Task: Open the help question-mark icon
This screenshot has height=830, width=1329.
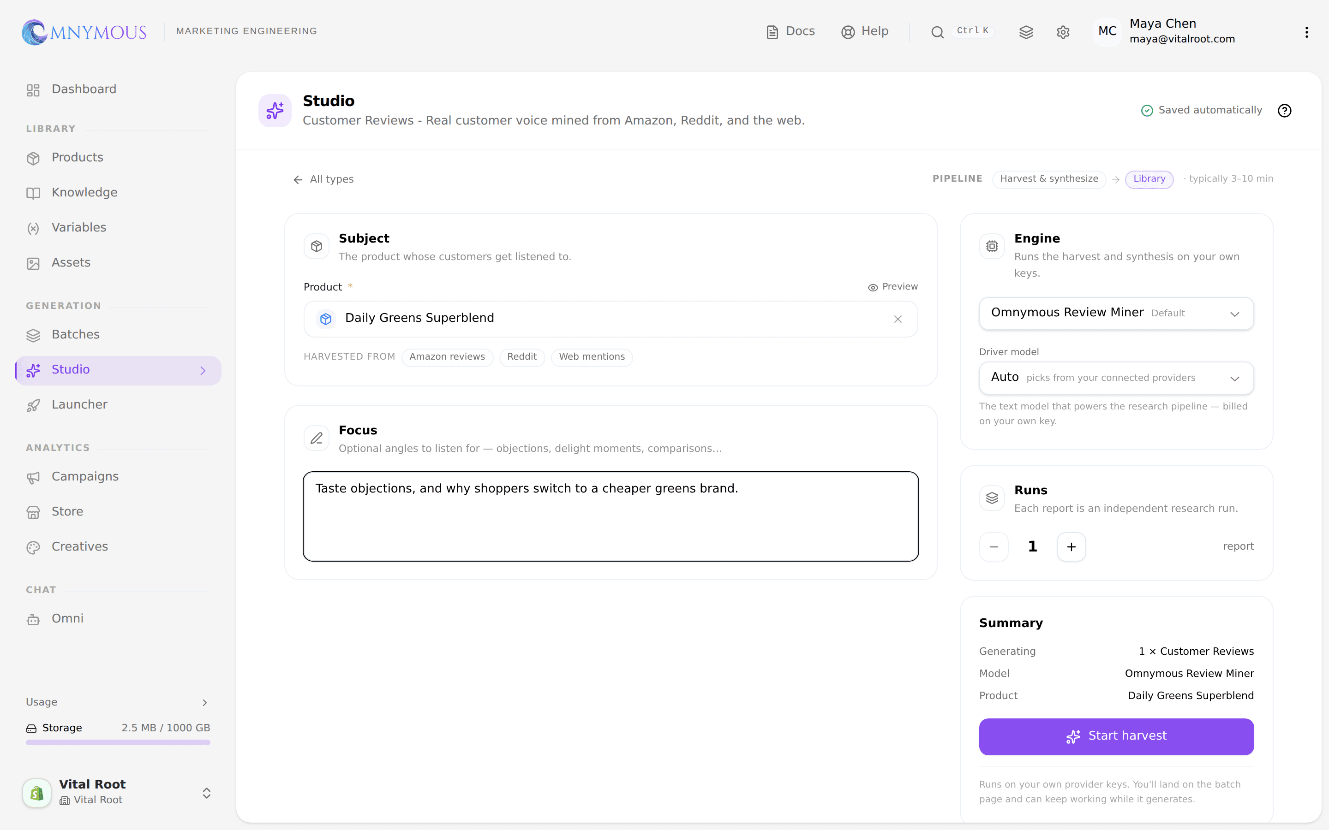Action: (1284, 110)
